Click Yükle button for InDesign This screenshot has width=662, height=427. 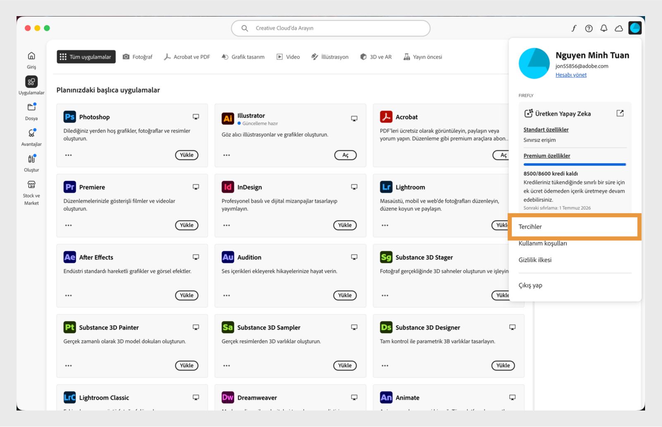[x=345, y=225]
